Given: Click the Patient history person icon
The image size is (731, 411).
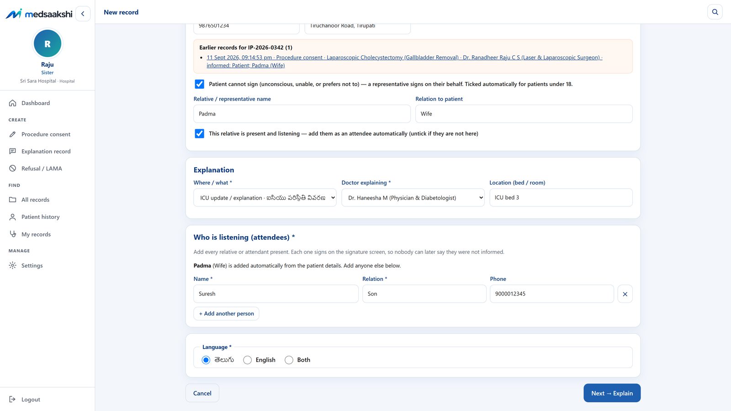Looking at the screenshot, I should tap(13, 217).
